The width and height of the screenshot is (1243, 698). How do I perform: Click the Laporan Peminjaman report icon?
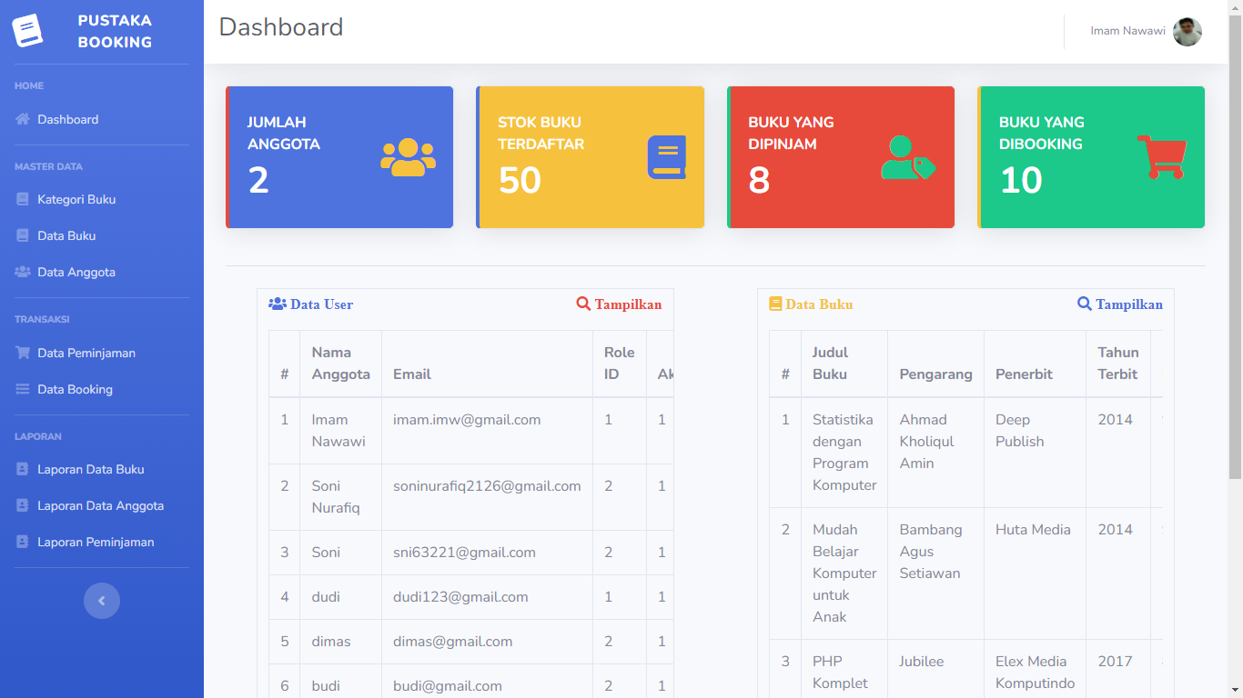23,542
